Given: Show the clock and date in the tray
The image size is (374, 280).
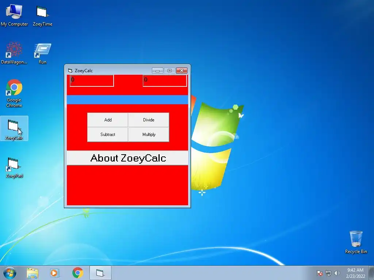Looking at the screenshot, I should pos(355,273).
